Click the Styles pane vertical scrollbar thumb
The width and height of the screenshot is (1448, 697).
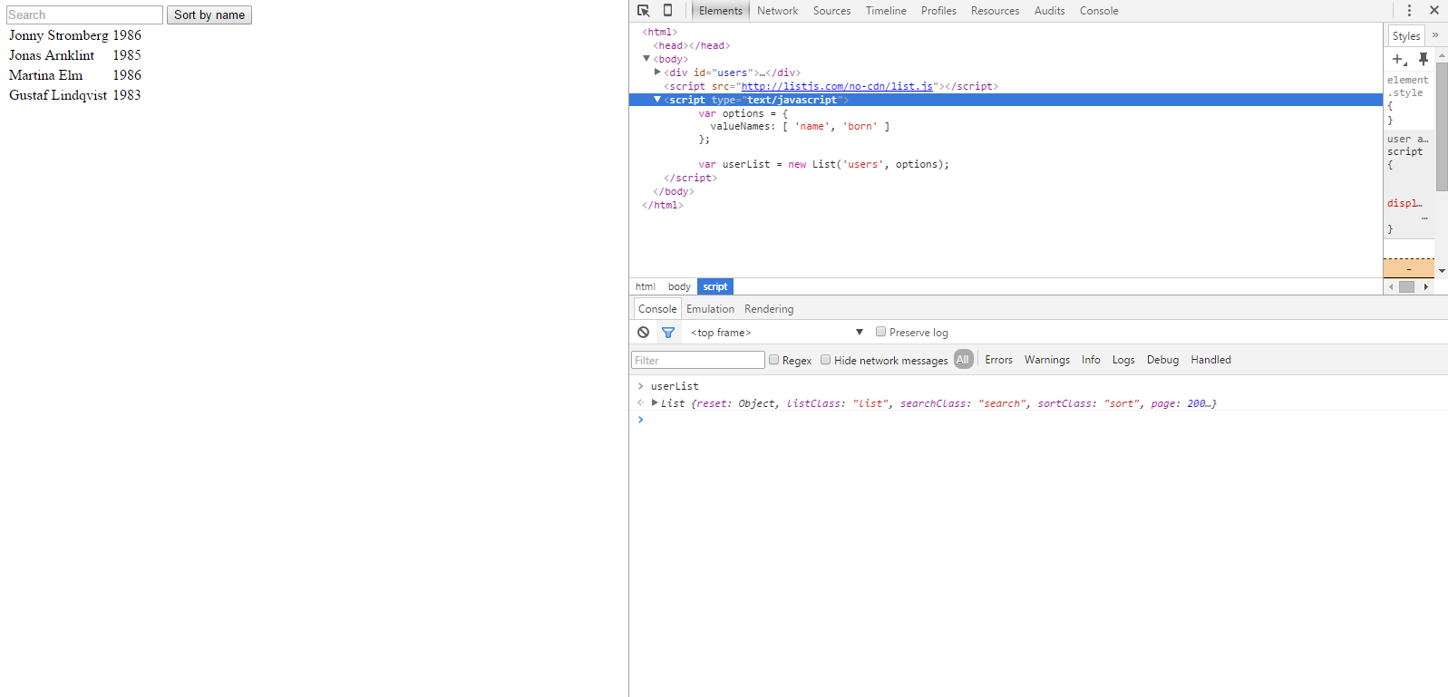(x=1442, y=127)
